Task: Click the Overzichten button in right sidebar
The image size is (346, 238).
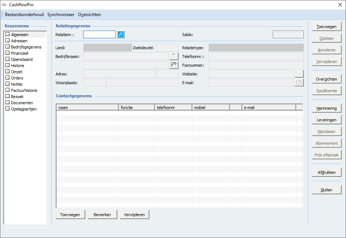Action: point(327,79)
